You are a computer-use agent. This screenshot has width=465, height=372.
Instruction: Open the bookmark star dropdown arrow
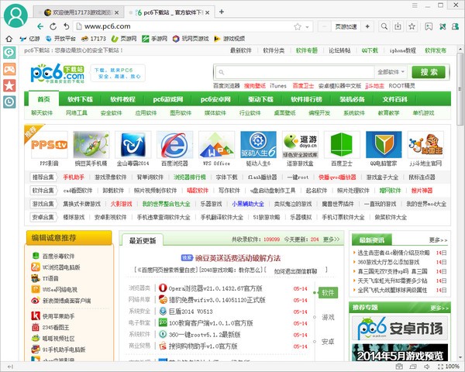(x=307, y=27)
